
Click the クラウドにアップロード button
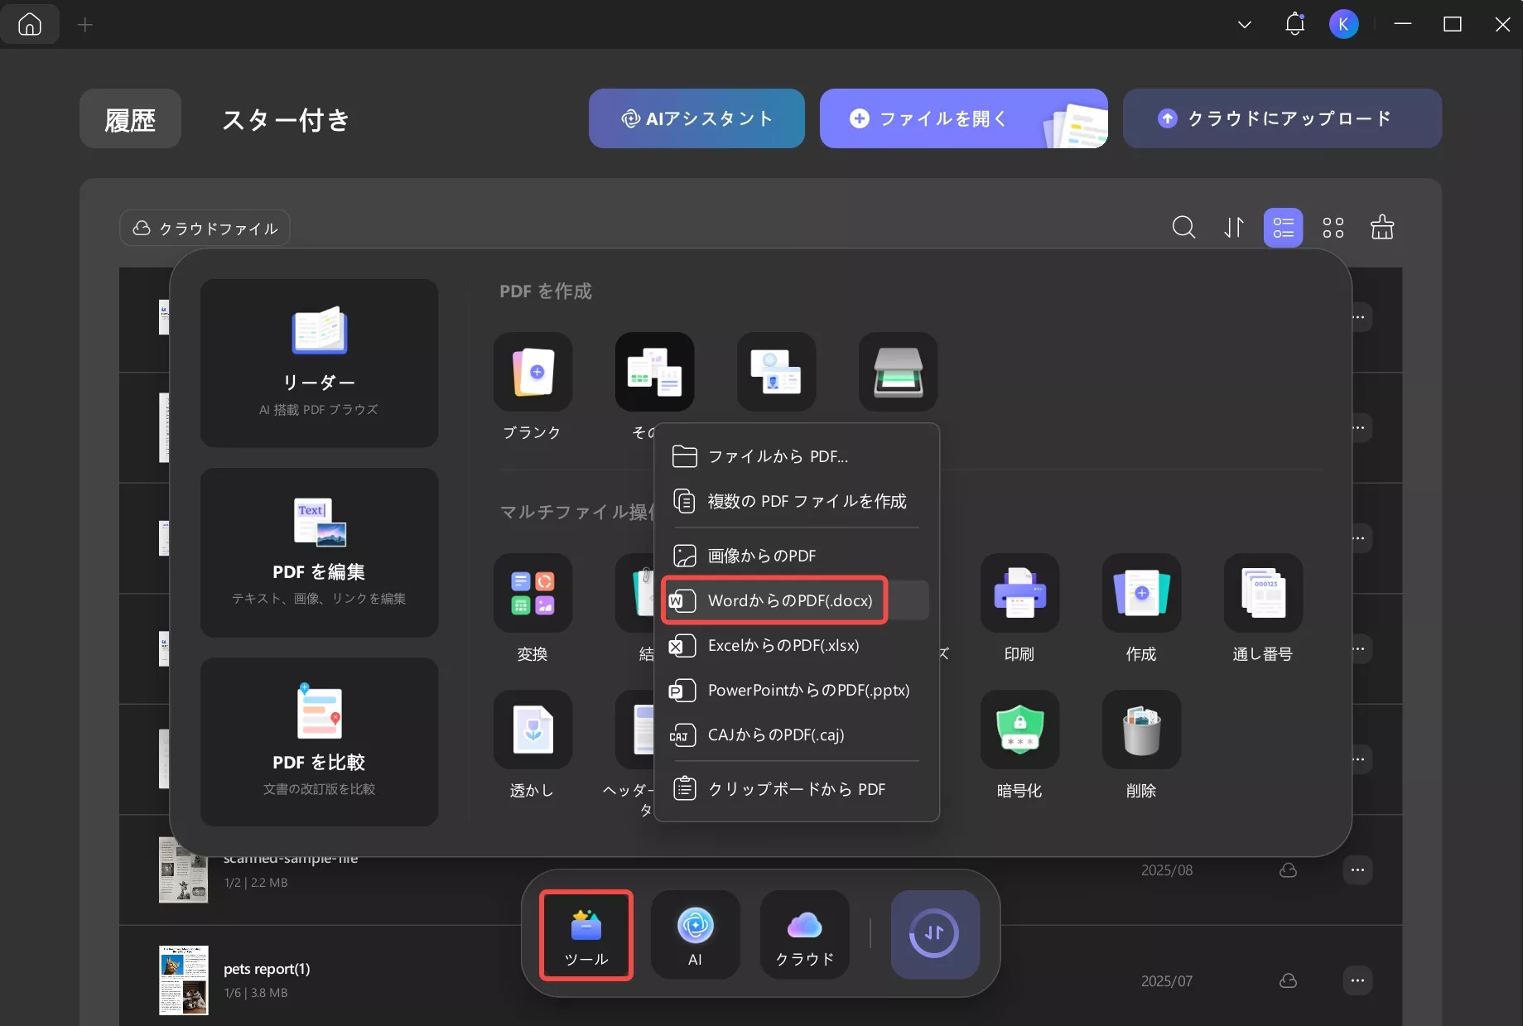(1282, 118)
